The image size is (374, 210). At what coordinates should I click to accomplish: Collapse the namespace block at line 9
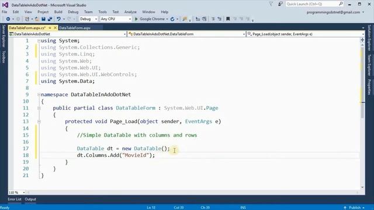pyautogui.click(x=39, y=94)
